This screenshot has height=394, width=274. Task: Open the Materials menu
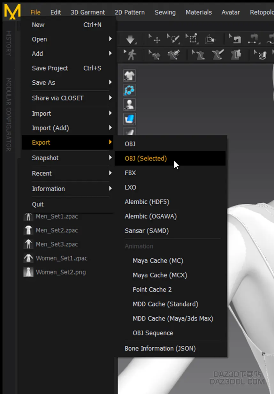tap(199, 12)
